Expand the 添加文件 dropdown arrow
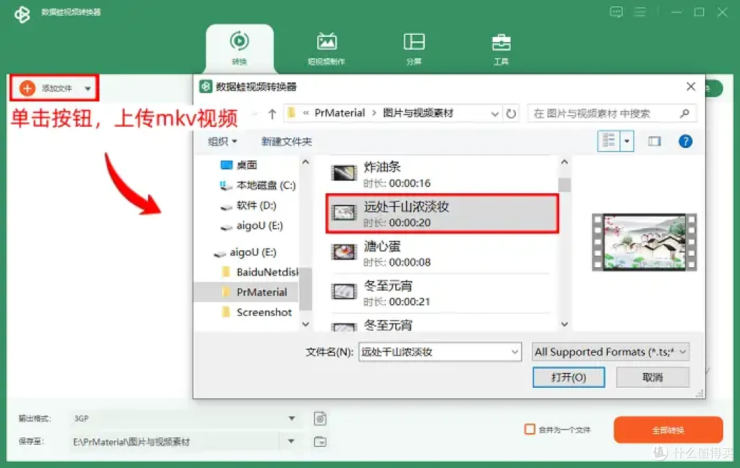The height and width of the screenshot is (468, 740). [x=88, y=88]
